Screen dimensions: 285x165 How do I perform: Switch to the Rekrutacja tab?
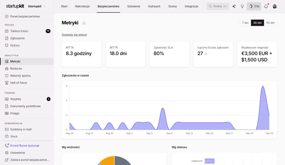pos(83,6)
